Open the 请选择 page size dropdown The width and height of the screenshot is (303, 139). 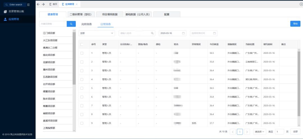pos(260,132)
